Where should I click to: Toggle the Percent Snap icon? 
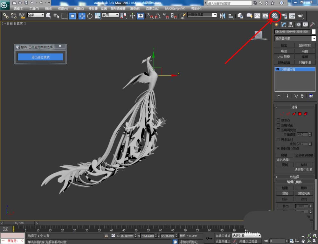[x=166, y=16]
